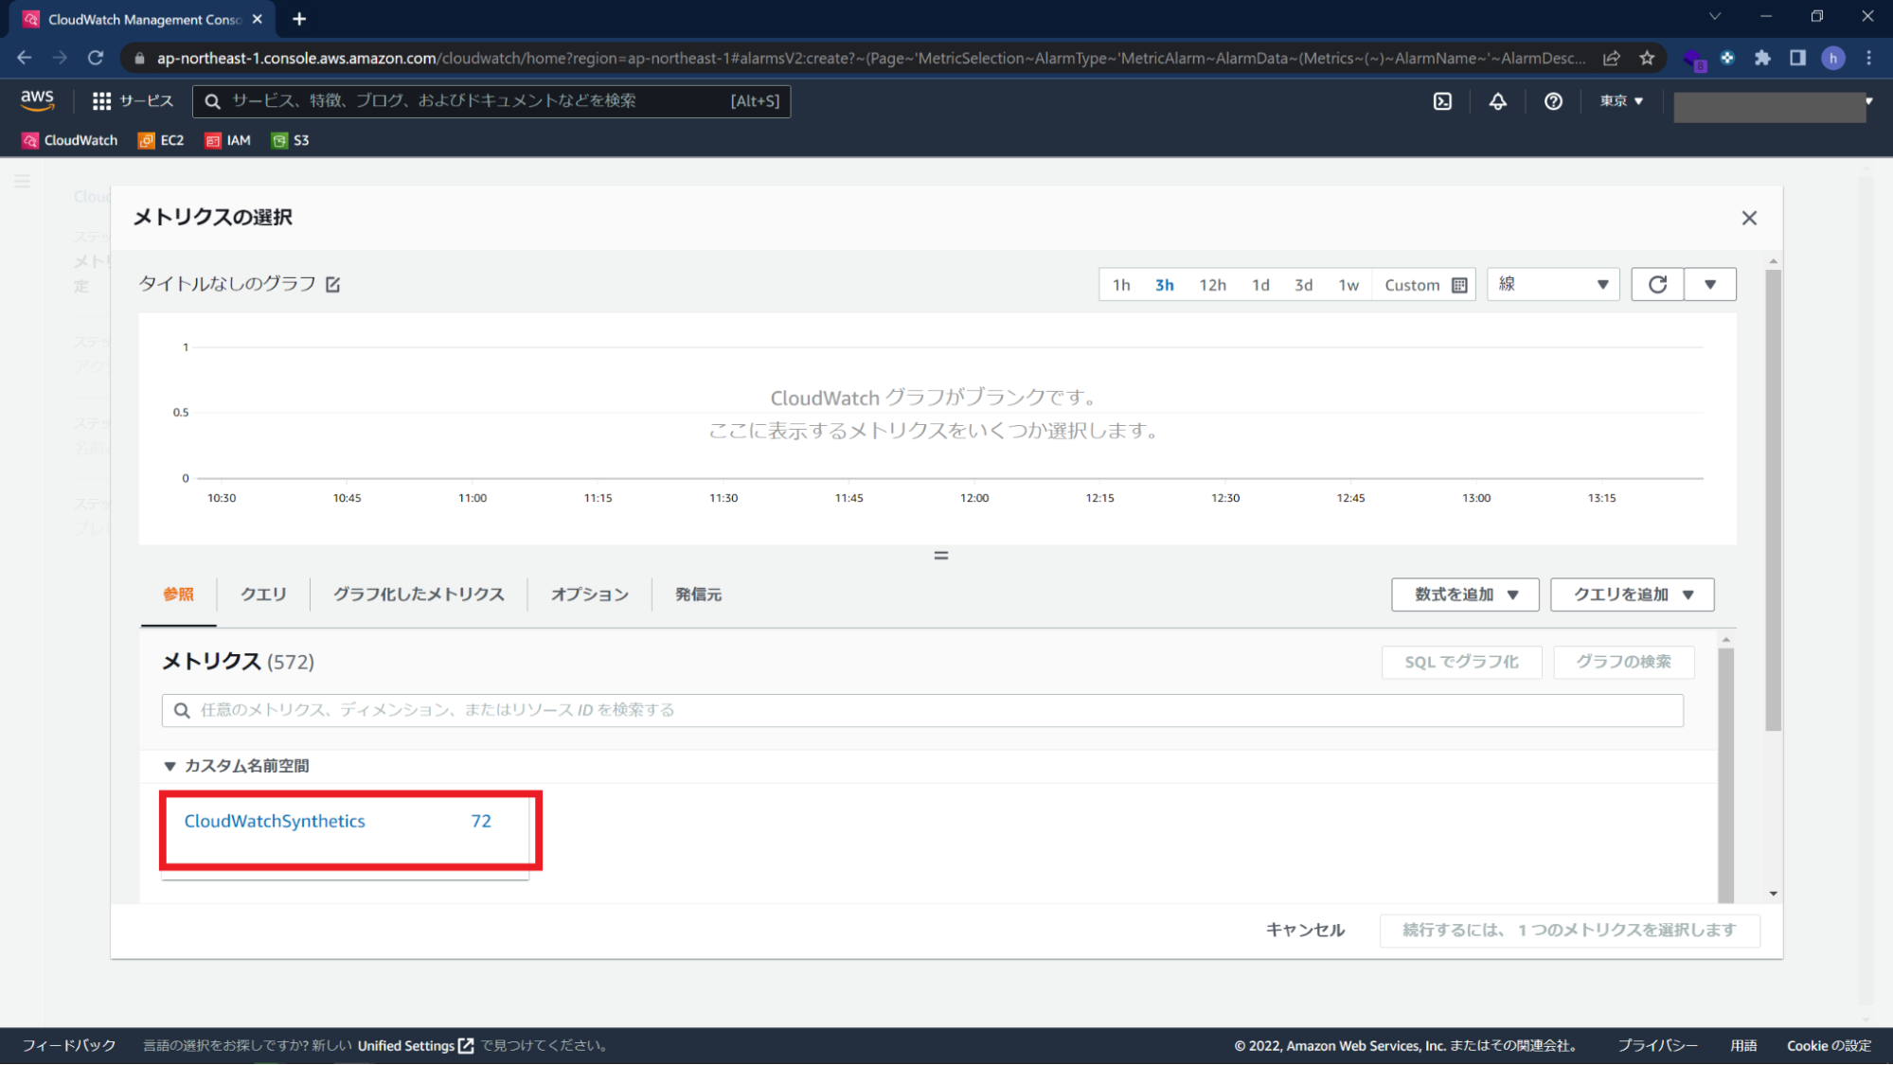Screen dimensions: 1893x1065
Task: Open the graph type 線 dropdown
Action: tap(1553, 284)
